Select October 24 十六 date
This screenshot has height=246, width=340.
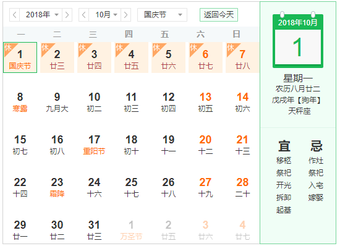pyautogui.click(x=95, y=188)
